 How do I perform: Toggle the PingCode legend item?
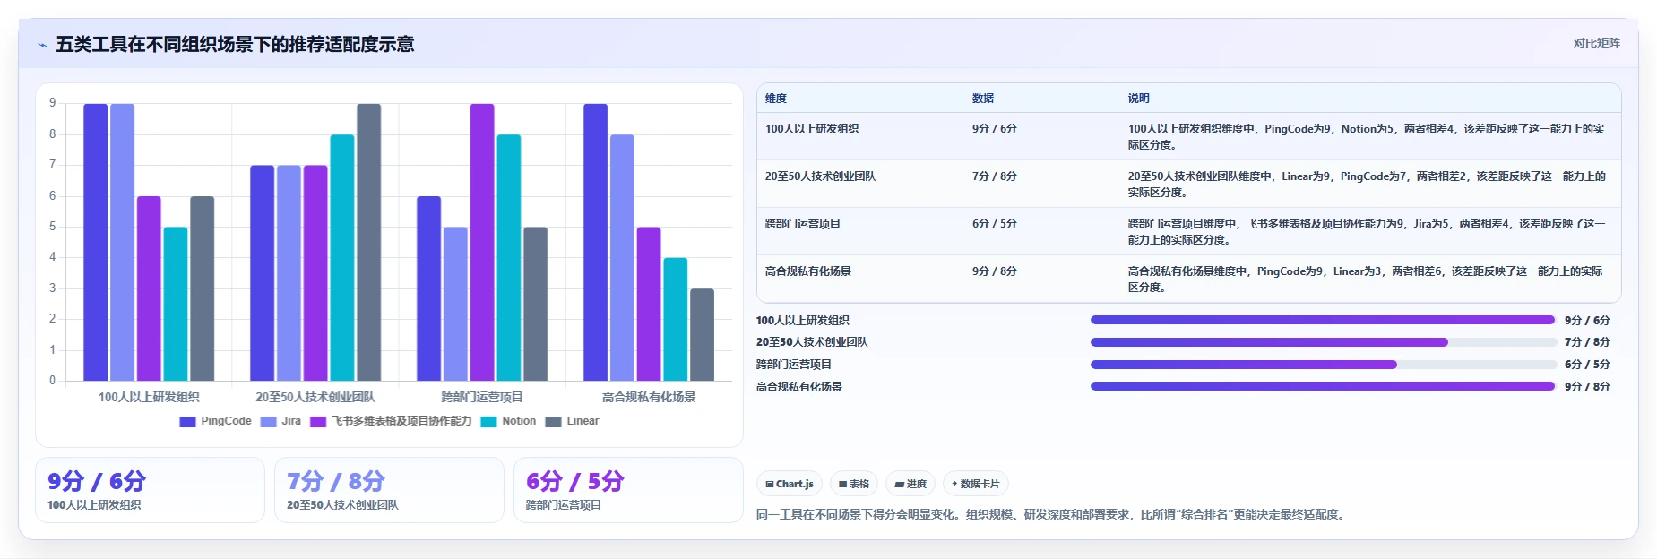215,421
